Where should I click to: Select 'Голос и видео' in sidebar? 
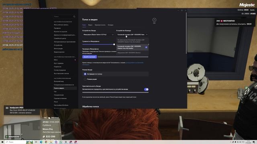tap(65, 88)
